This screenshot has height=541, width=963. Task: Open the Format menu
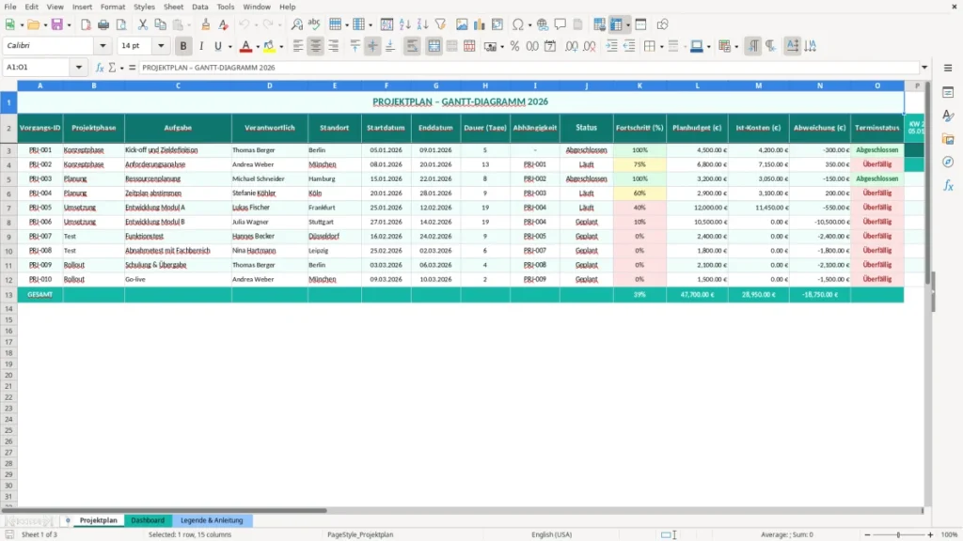(x=113, y=7)
